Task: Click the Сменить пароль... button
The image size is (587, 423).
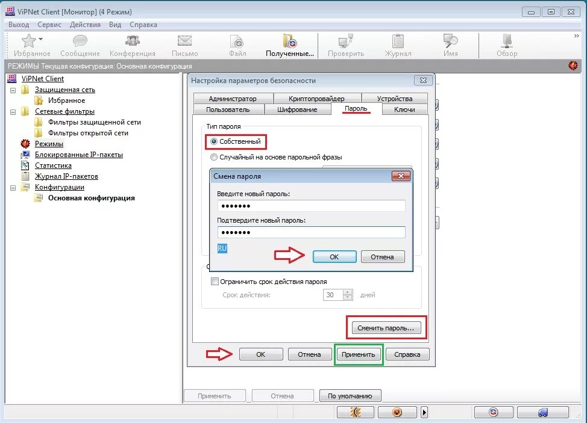Action: pos(386,328)
